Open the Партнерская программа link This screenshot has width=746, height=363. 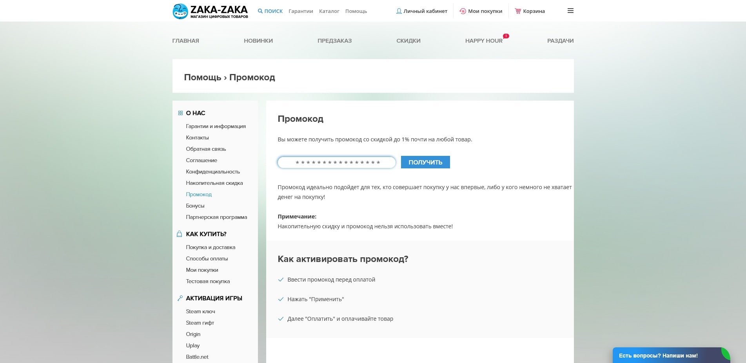[x=216, y=217]
